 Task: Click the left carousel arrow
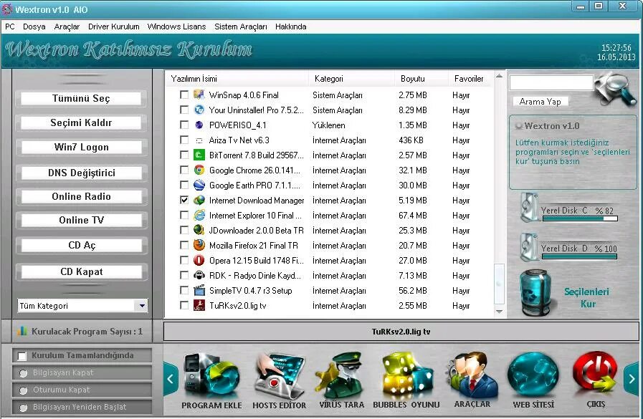tap(171, 379)
